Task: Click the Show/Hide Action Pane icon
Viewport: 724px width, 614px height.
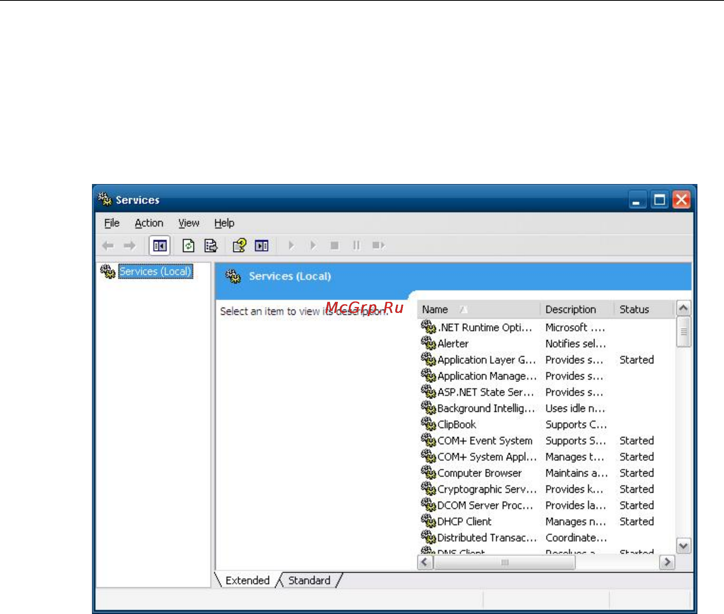Action: tap(262, 246)
